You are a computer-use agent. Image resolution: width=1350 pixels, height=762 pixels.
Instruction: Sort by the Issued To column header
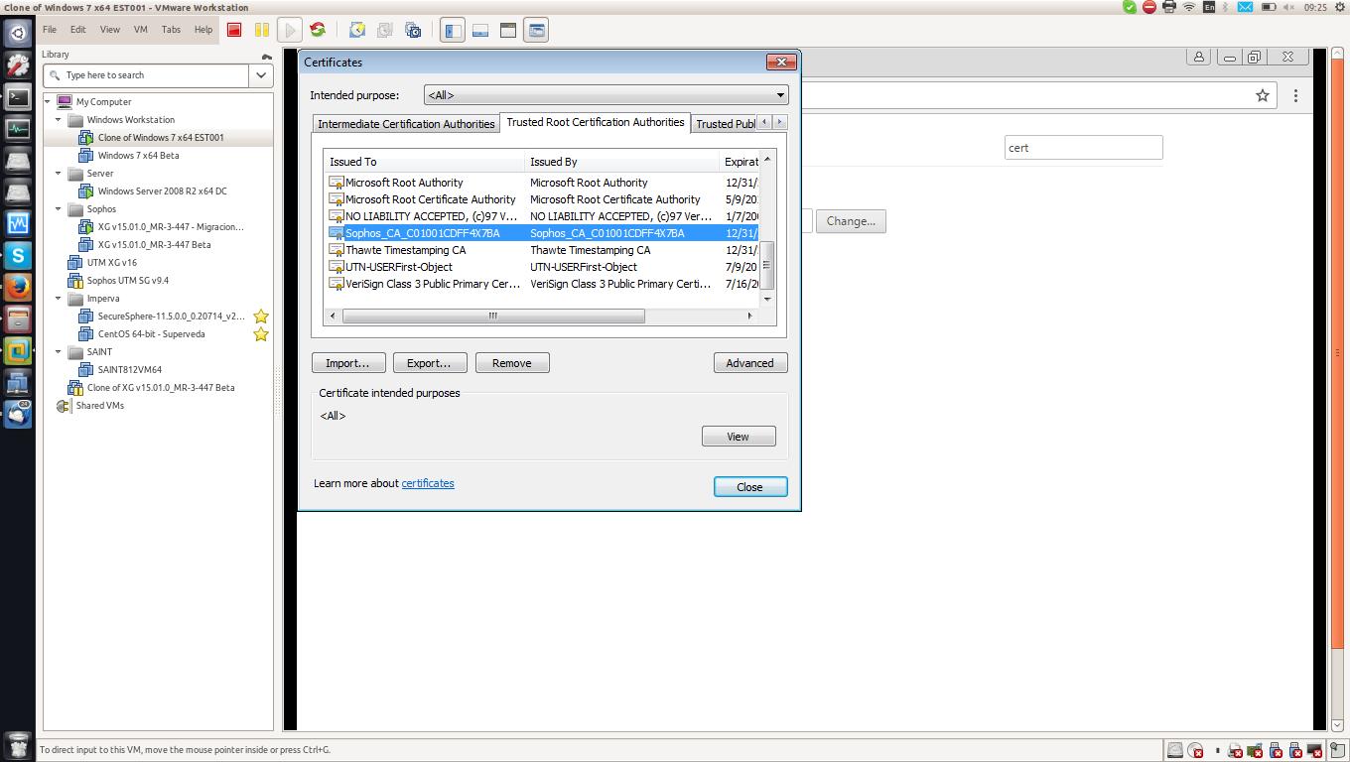click(425, 162)
